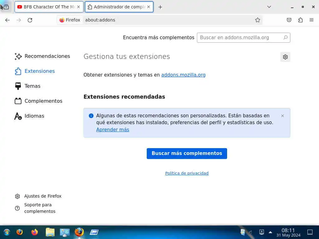
Task: Bookmark this page with the star icon
Action: point(258,20)
